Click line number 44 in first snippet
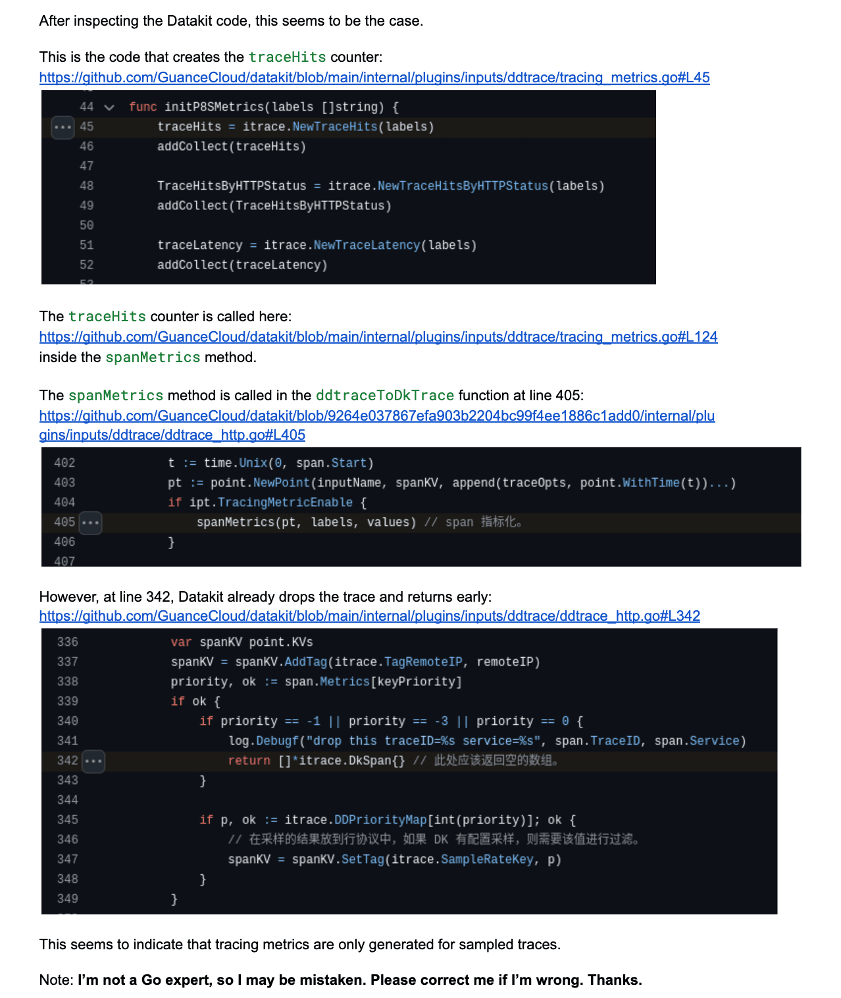 86,107
